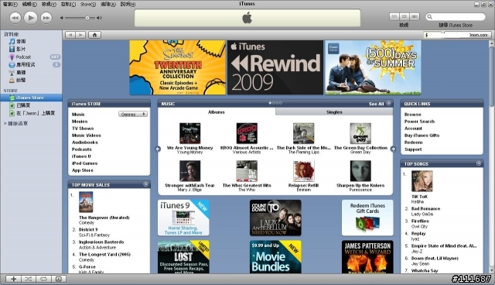This screenshot has height=285, width=495.
Task: Click See All in the Music panel
Action: pos(377,104)
